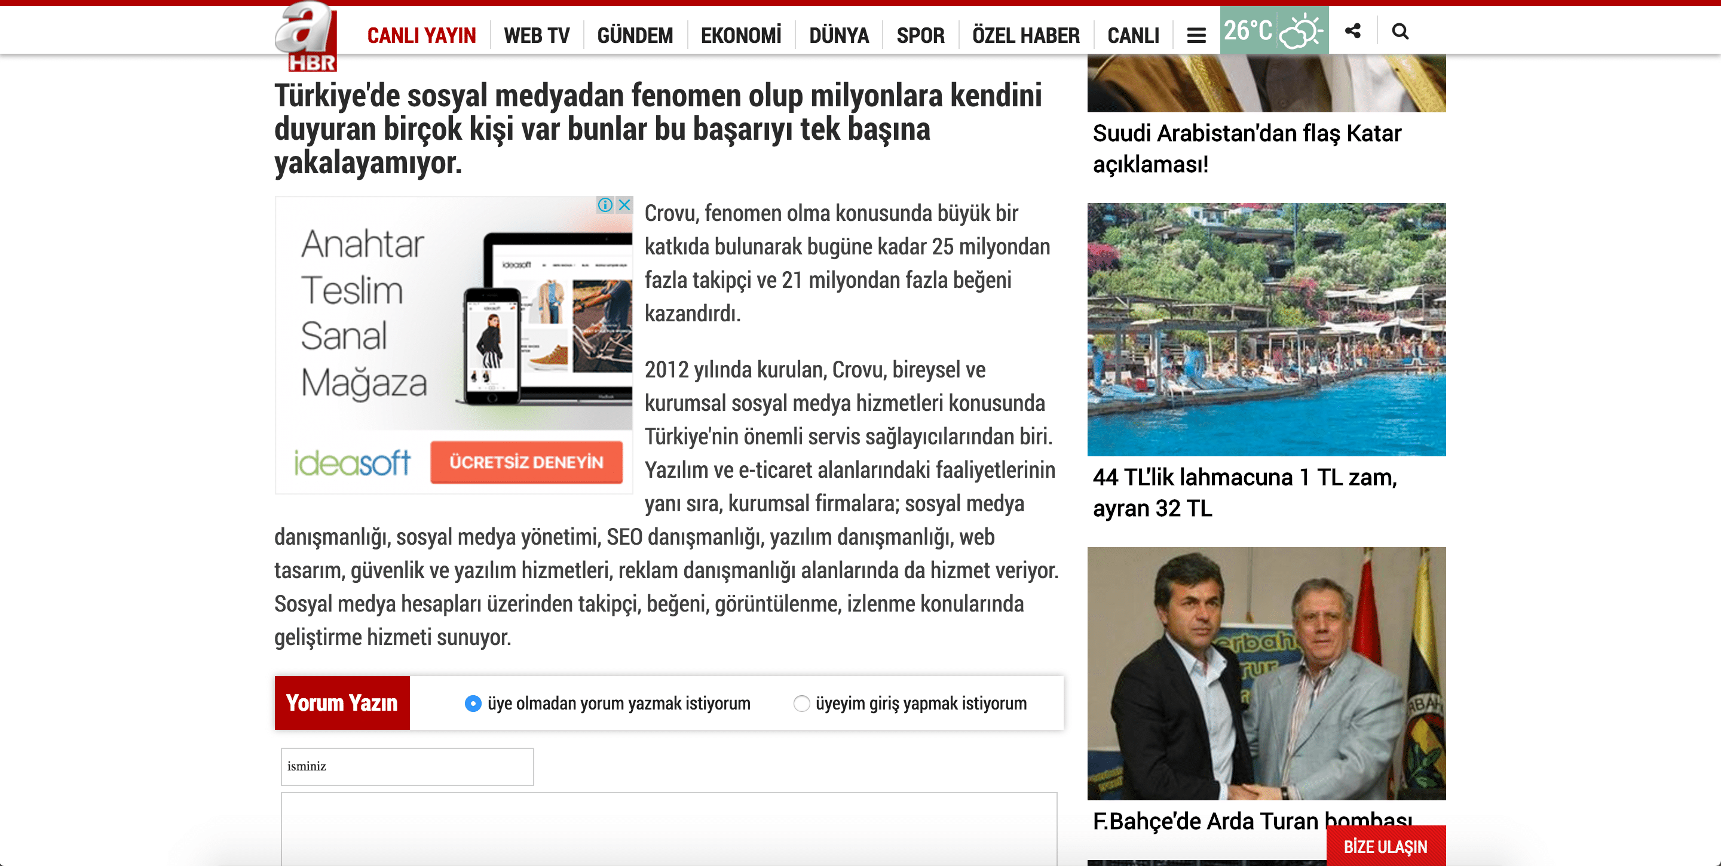
Task: Select 'üye olmadan yorum yazmak istiyorum' option
Action: pyautogui.click(x=473, y=703)
